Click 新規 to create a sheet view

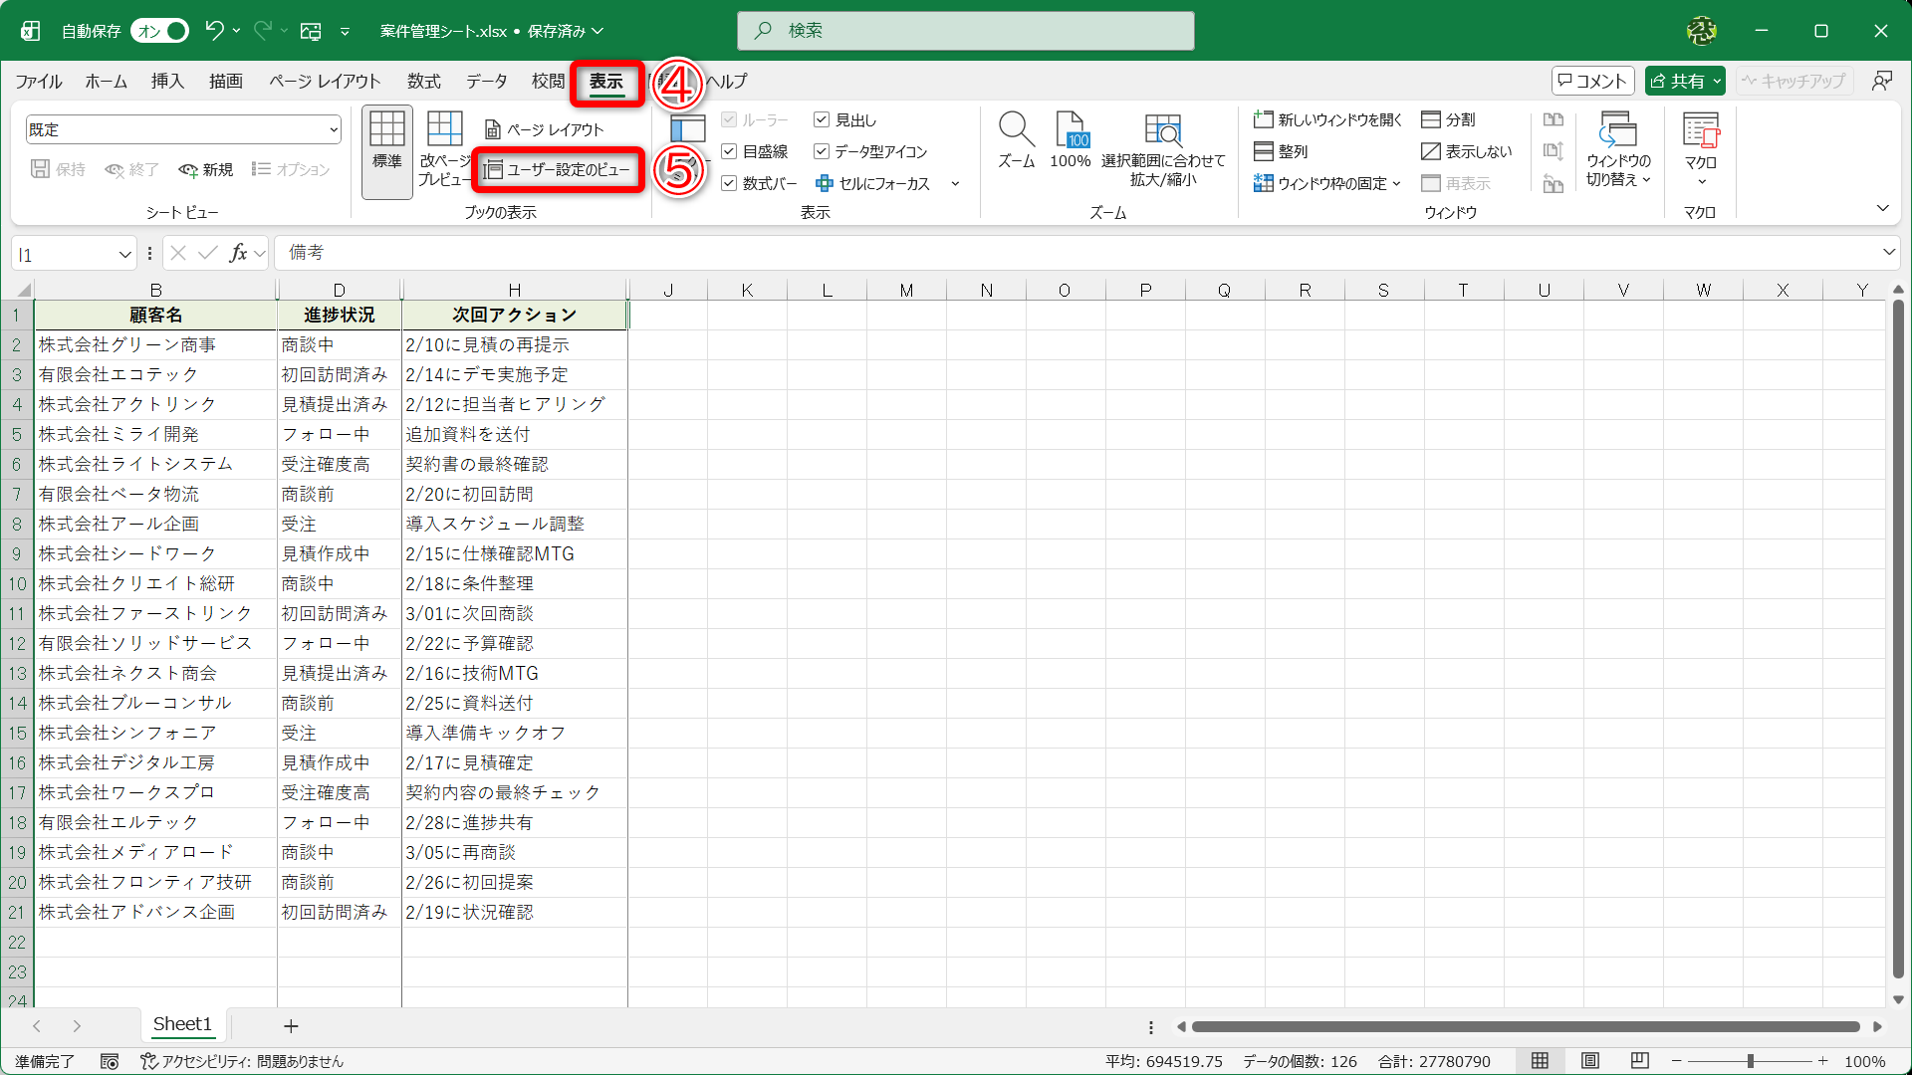point(205,169)
